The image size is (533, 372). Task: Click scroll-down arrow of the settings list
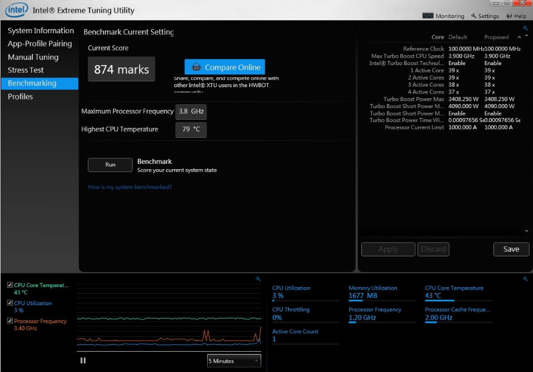(527, 231)
